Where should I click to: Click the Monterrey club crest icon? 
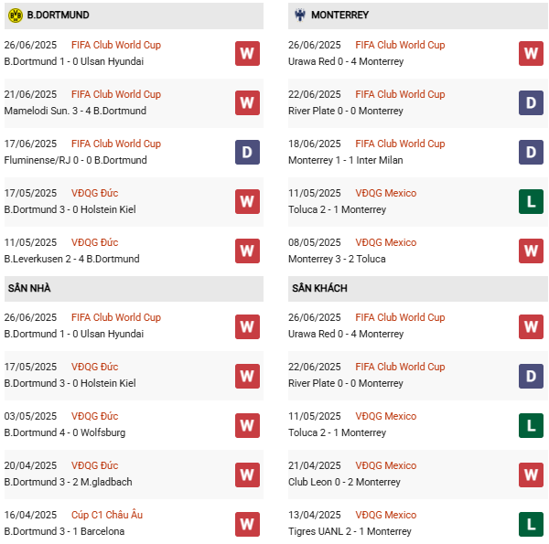pos(298,16)
